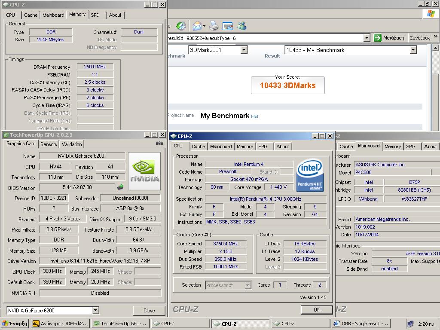This screenshot has height=330, width=440.
Task: Click the Μετάβαση go button
Action: click(x=389, y=38)
